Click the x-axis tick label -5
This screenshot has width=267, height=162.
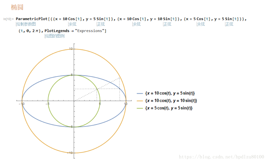coord(48,104)
